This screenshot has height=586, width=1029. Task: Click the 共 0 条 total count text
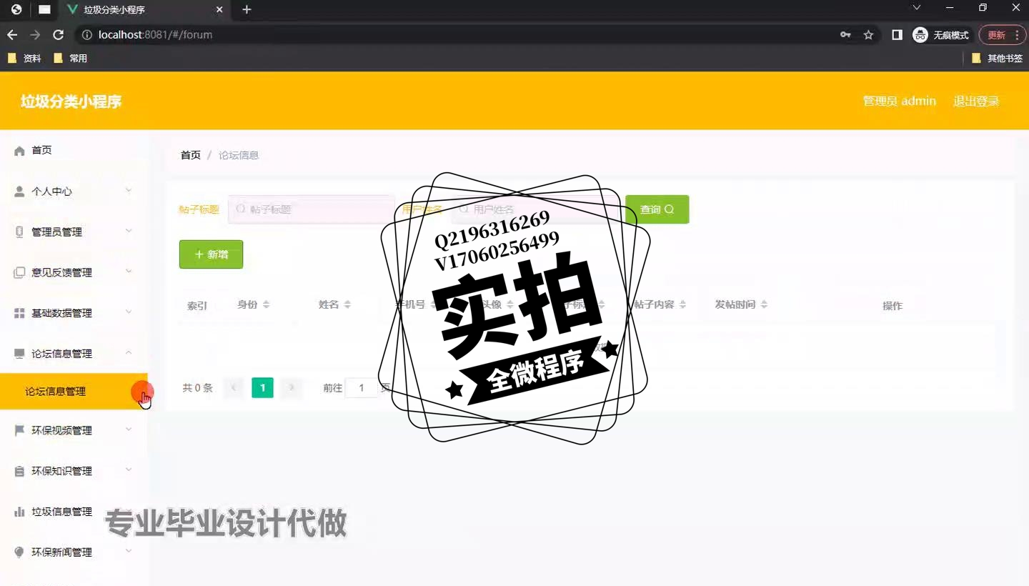(x=198, y=388)
